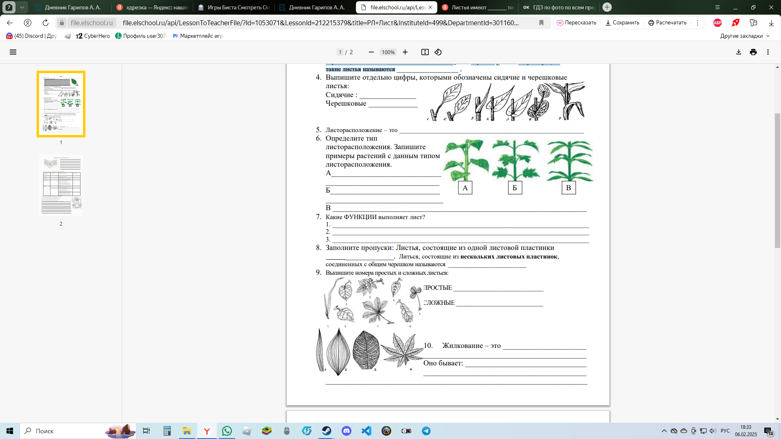Launch Steam from the taskbar

pyautogui.click(x=326, y=431)
